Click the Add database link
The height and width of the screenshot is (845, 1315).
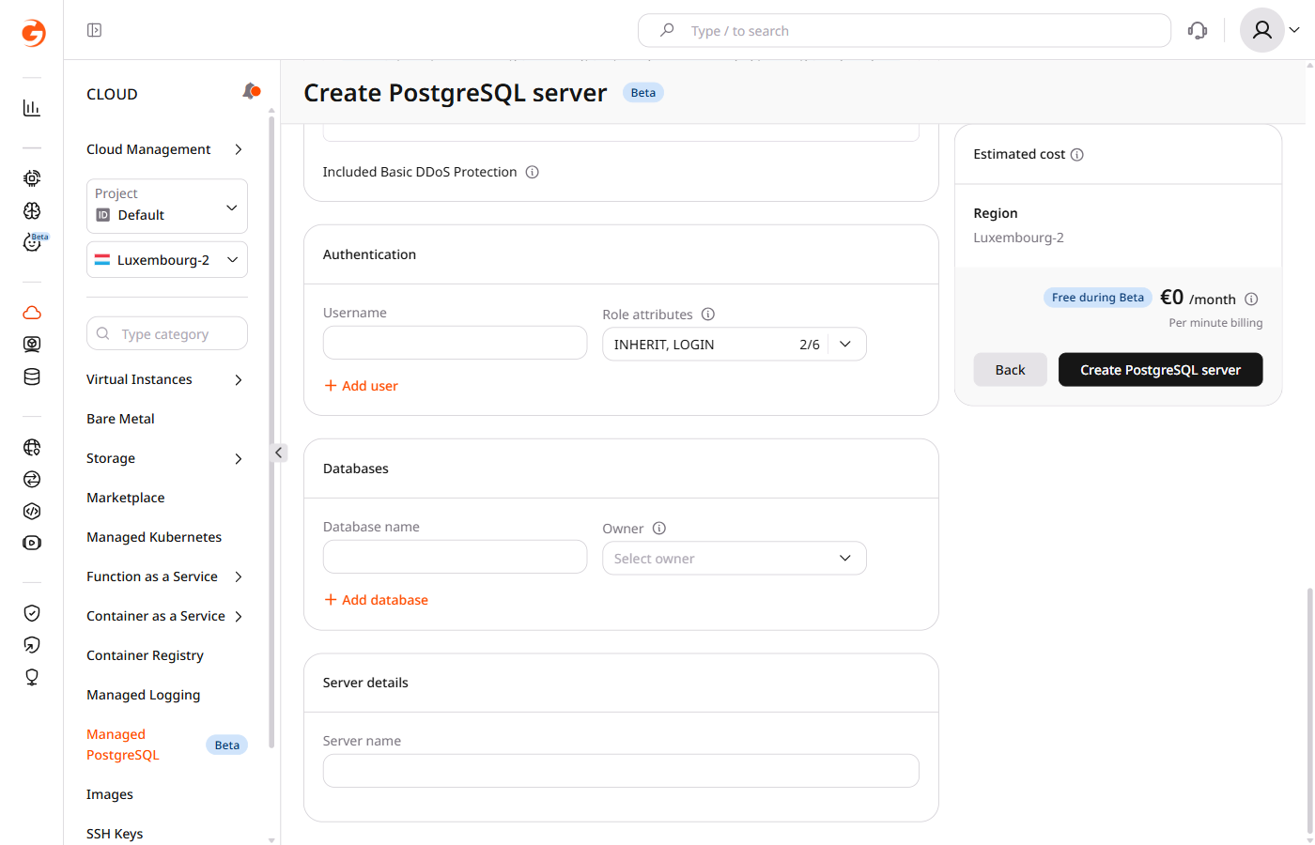[x=377, y=600]
